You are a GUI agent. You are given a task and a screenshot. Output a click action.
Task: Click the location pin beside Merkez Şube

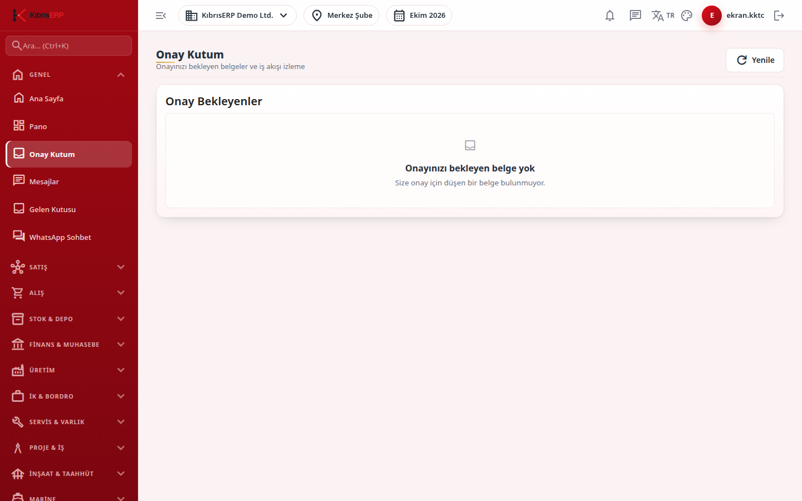[x=317, y=16]
